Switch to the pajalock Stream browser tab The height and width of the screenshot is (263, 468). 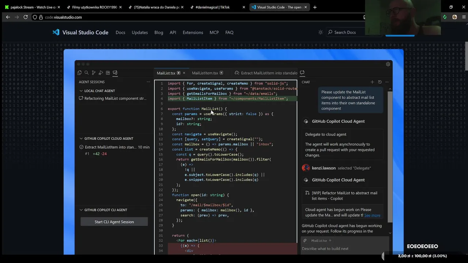tap(33, 7)
